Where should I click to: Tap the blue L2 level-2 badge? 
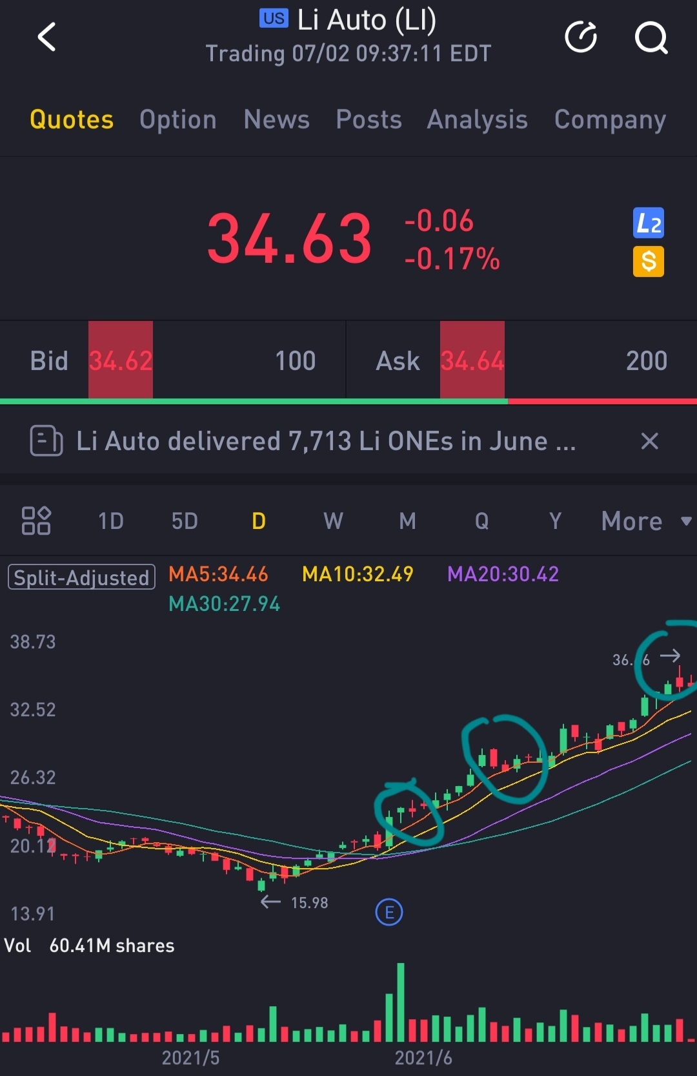click(649, 223)
